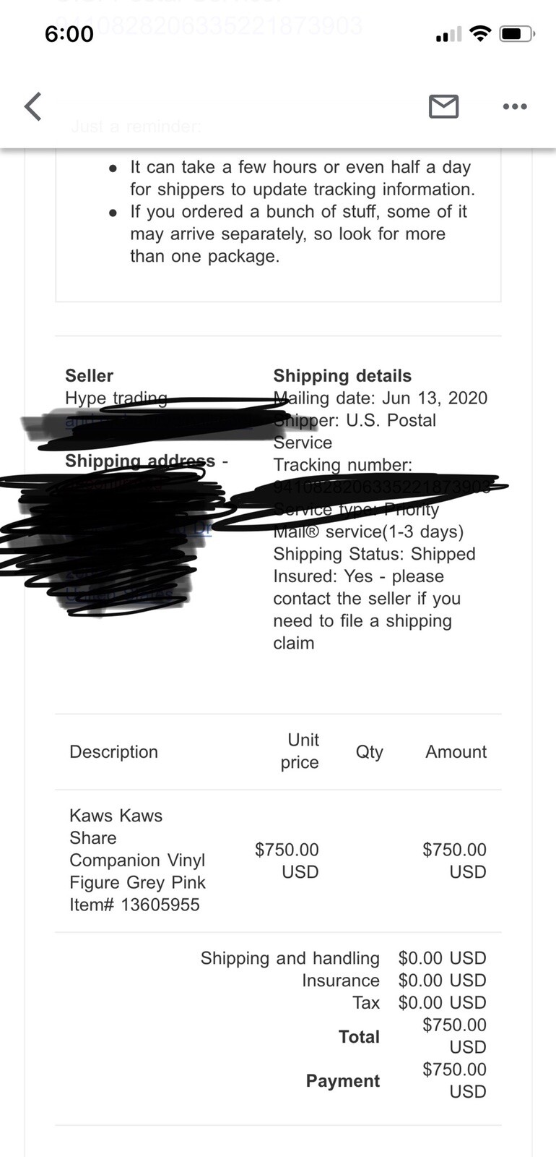Click the Shipping Status: Shipped line
This screenshot has width=556, height=1157.
coord(374,554)
